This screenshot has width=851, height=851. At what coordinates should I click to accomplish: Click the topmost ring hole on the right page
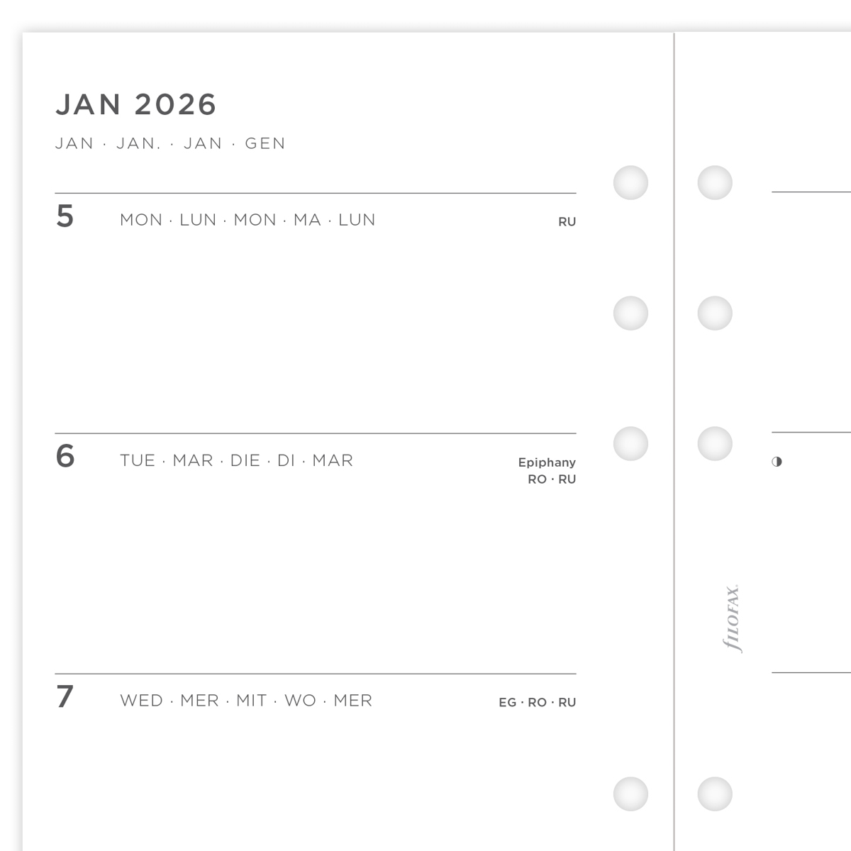(x=714, y=182)
